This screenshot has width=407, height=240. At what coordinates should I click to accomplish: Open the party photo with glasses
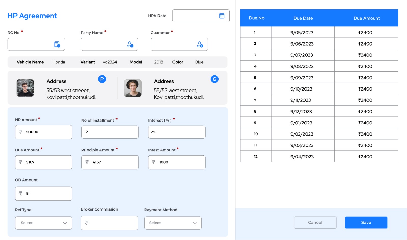coord(25,88)
